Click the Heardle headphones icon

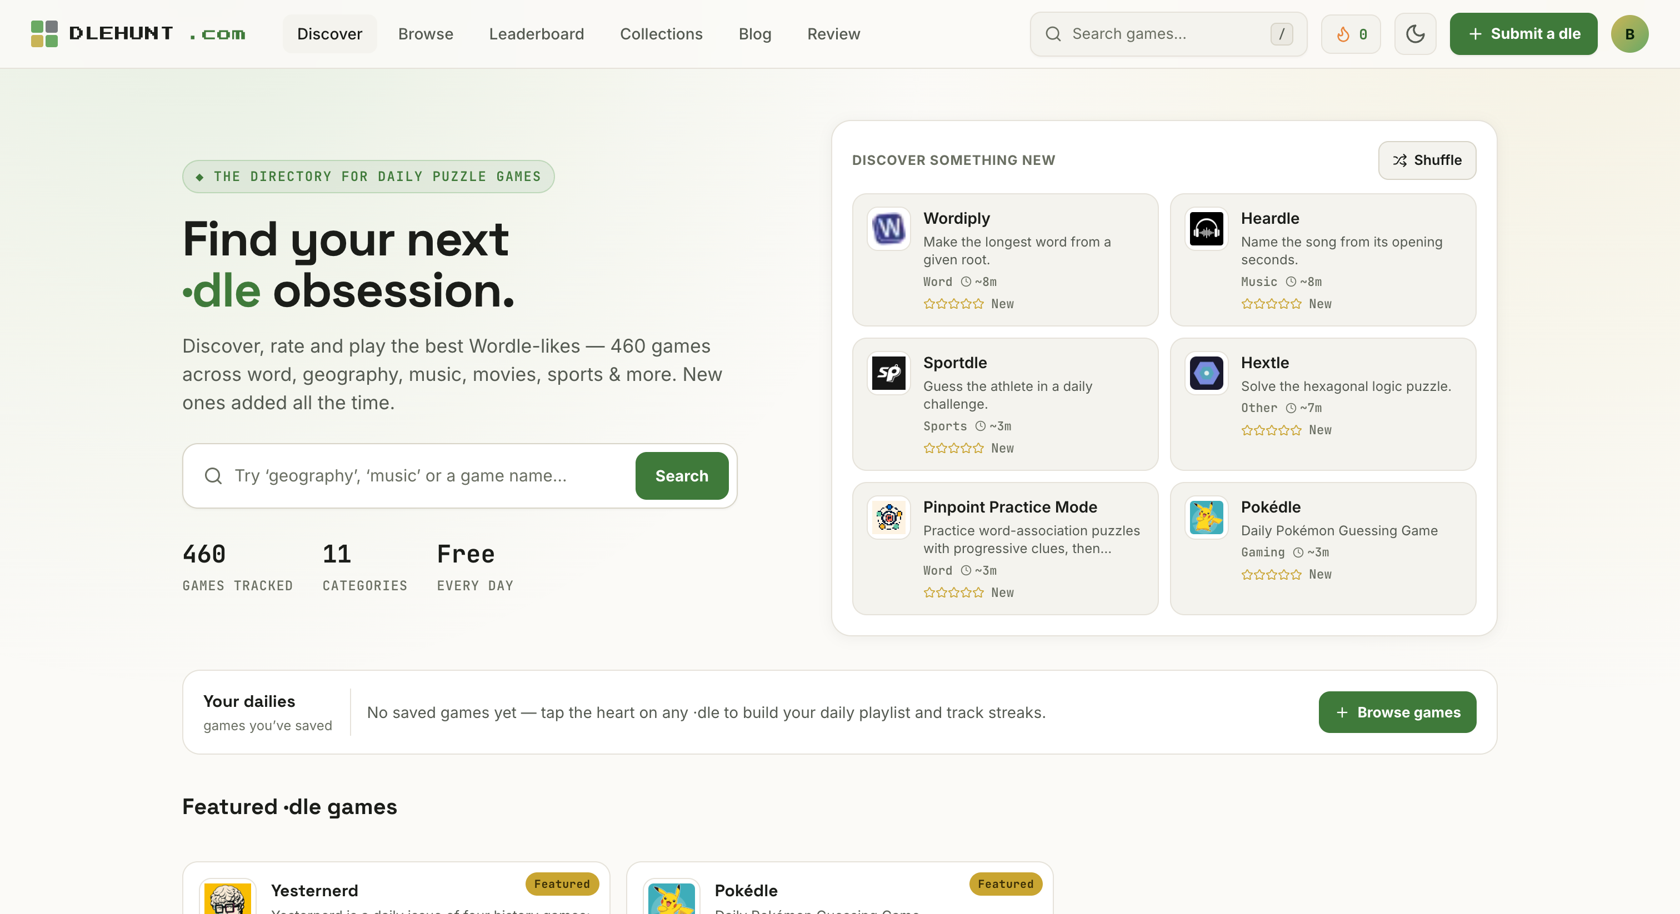(1206, 229)
